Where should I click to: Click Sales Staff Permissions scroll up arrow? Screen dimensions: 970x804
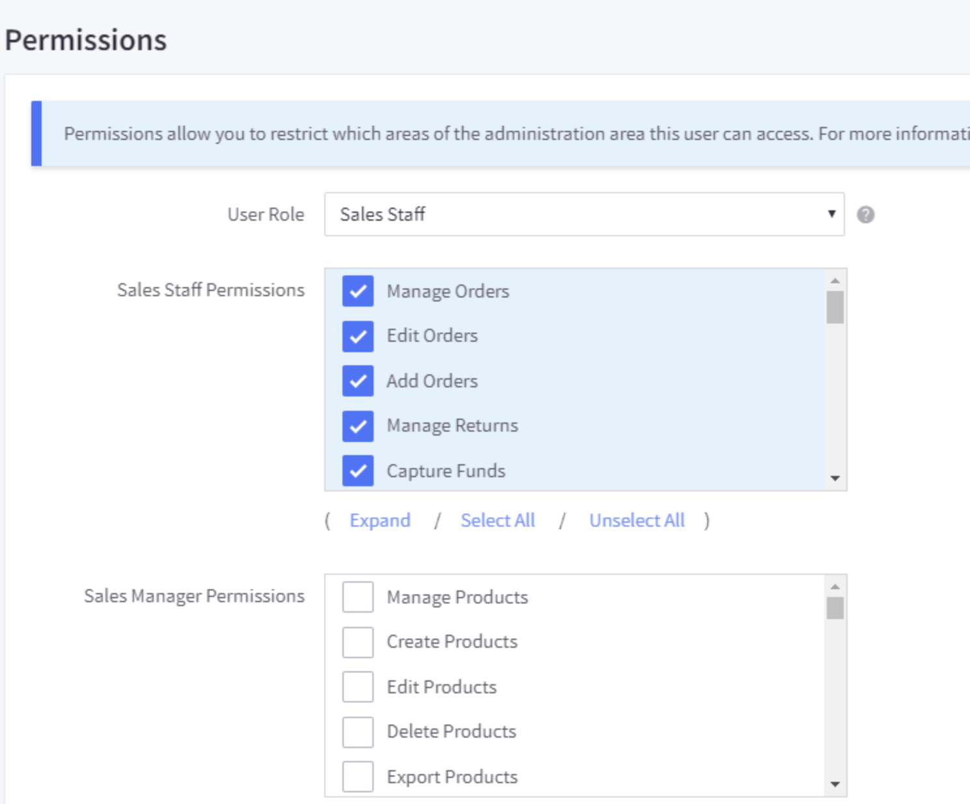(835, 281)
